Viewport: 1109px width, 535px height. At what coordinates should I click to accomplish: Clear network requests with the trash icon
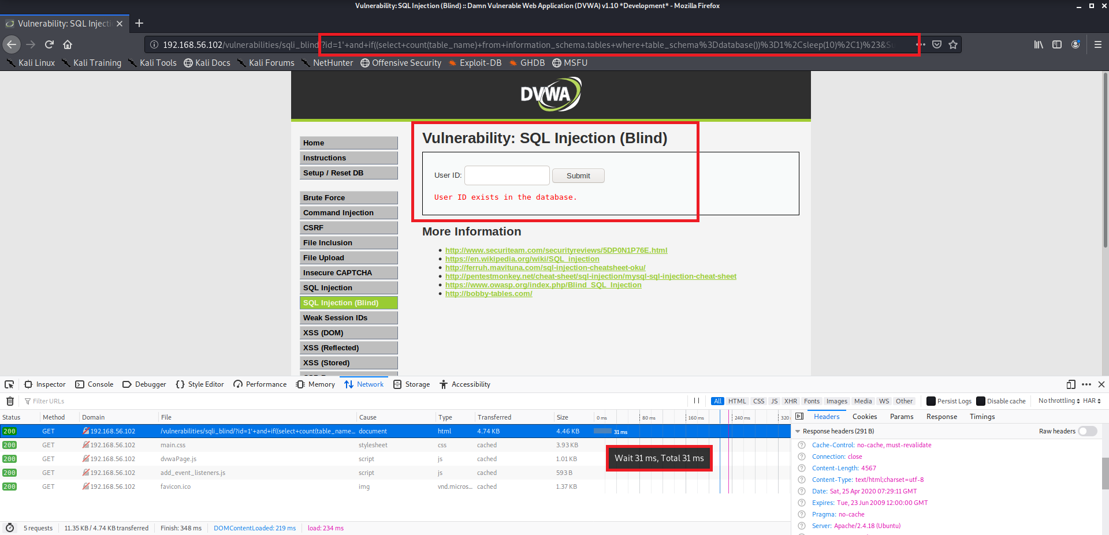coord(10,401)
